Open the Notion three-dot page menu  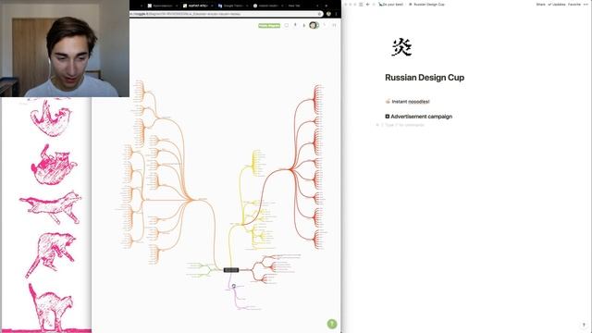coord(586,5)
